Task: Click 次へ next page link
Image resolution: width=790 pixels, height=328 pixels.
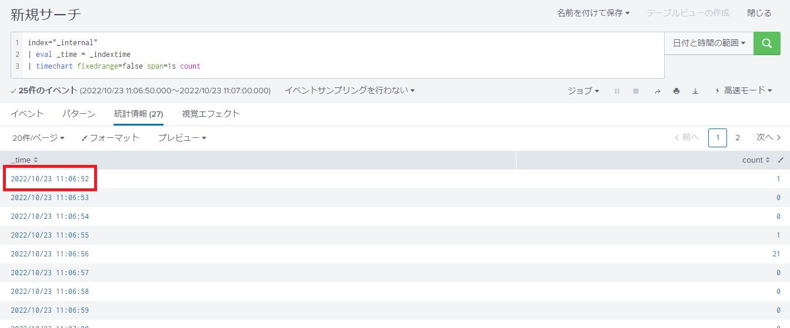Action: pyautogui.click(x=769, y=137)
